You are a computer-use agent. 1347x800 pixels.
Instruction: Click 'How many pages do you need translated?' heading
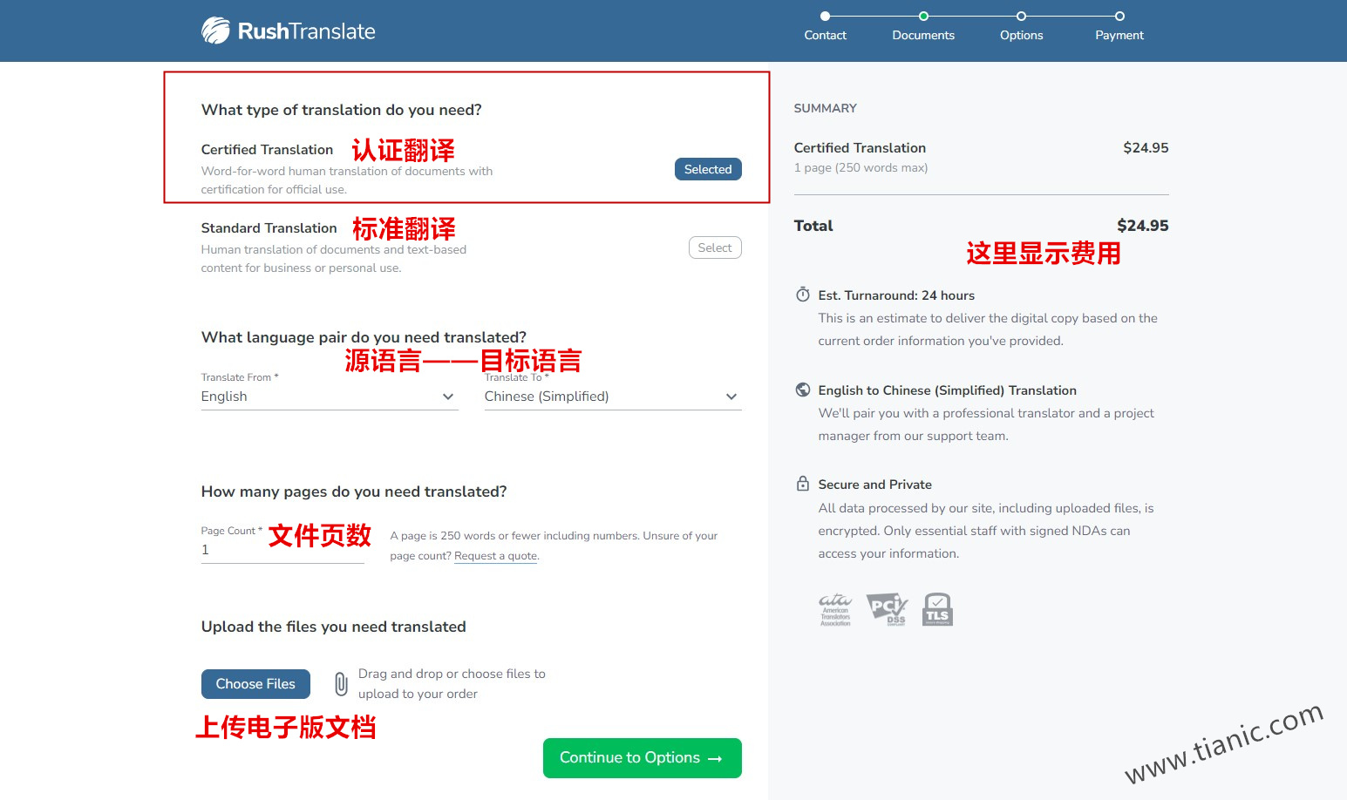tap(354, 492)
